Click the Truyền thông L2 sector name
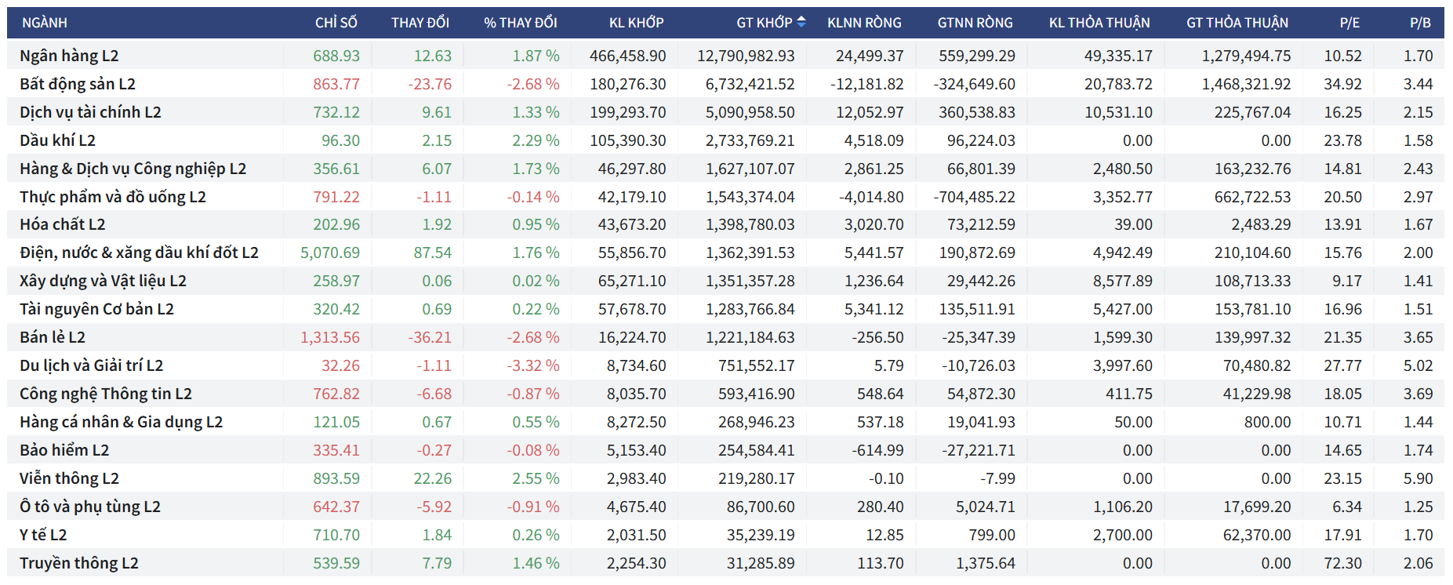 pyautogui.click(x=78, y=563)
